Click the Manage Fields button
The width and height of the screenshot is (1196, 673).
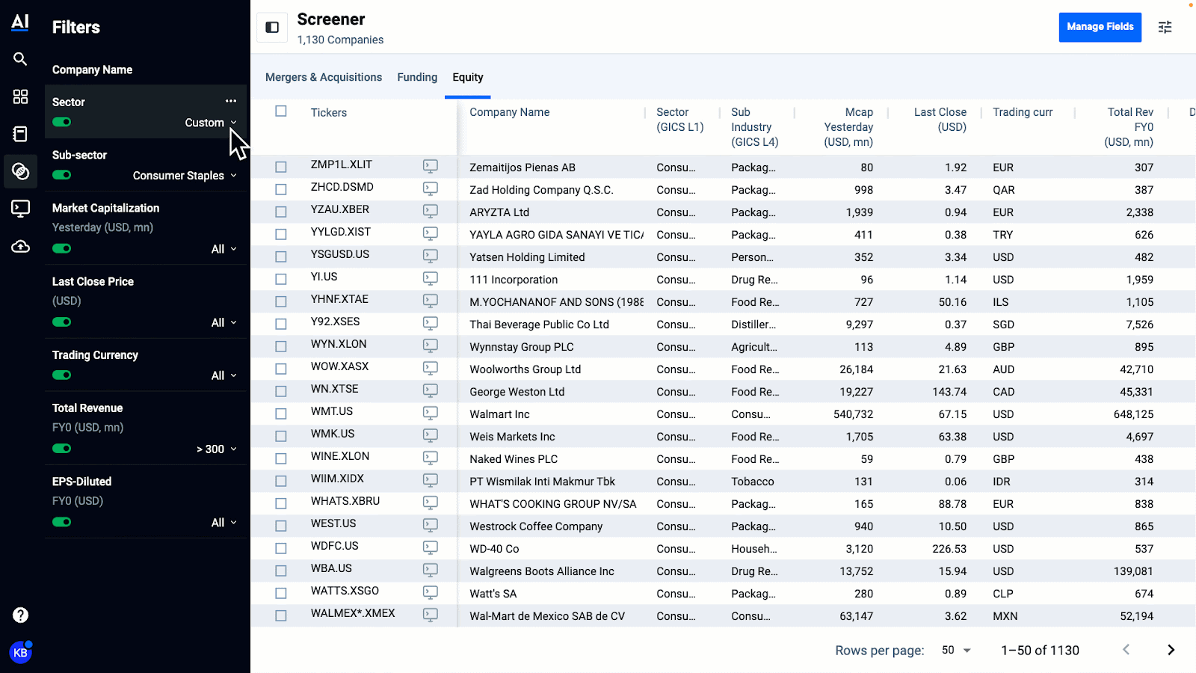click(x=1100, y=27)
